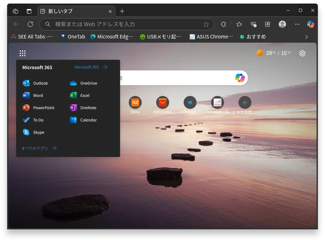Screen dimensions: 325x240
Task: Open Browser essentials heart icon
Action: pos(253,24)
